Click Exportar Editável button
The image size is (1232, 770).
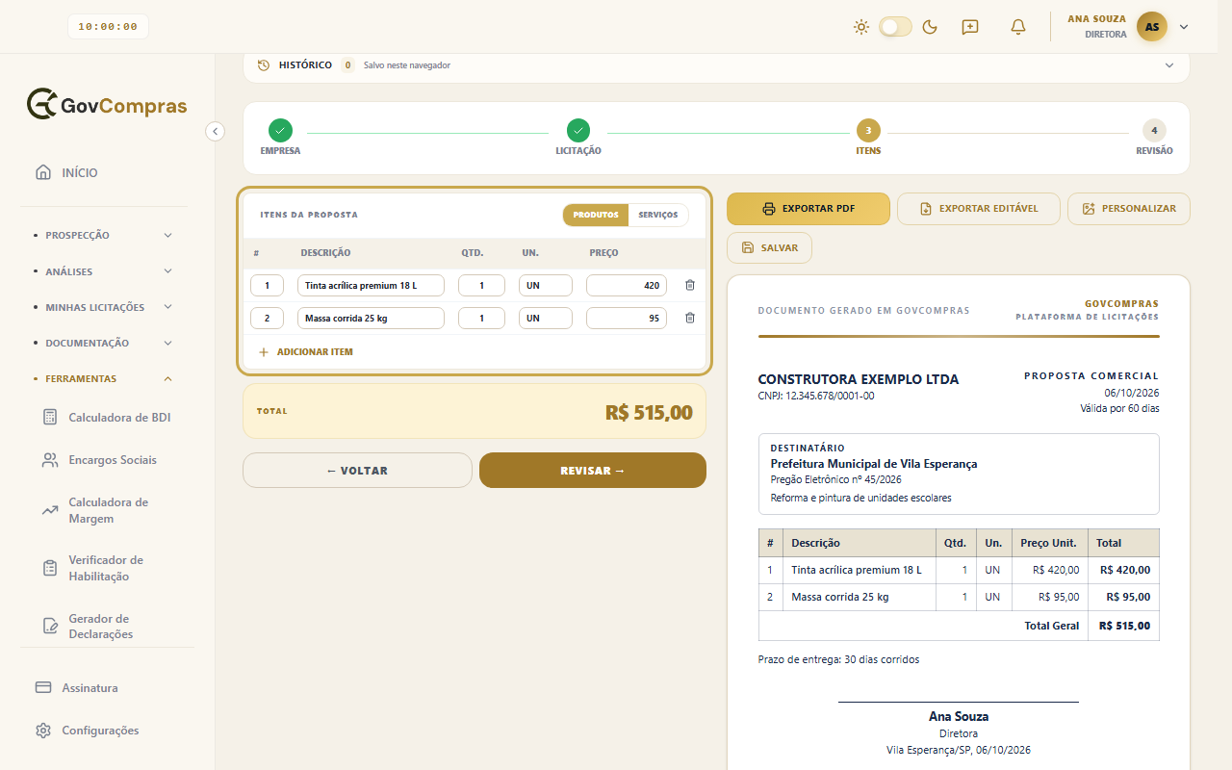[x=979, y=209]
